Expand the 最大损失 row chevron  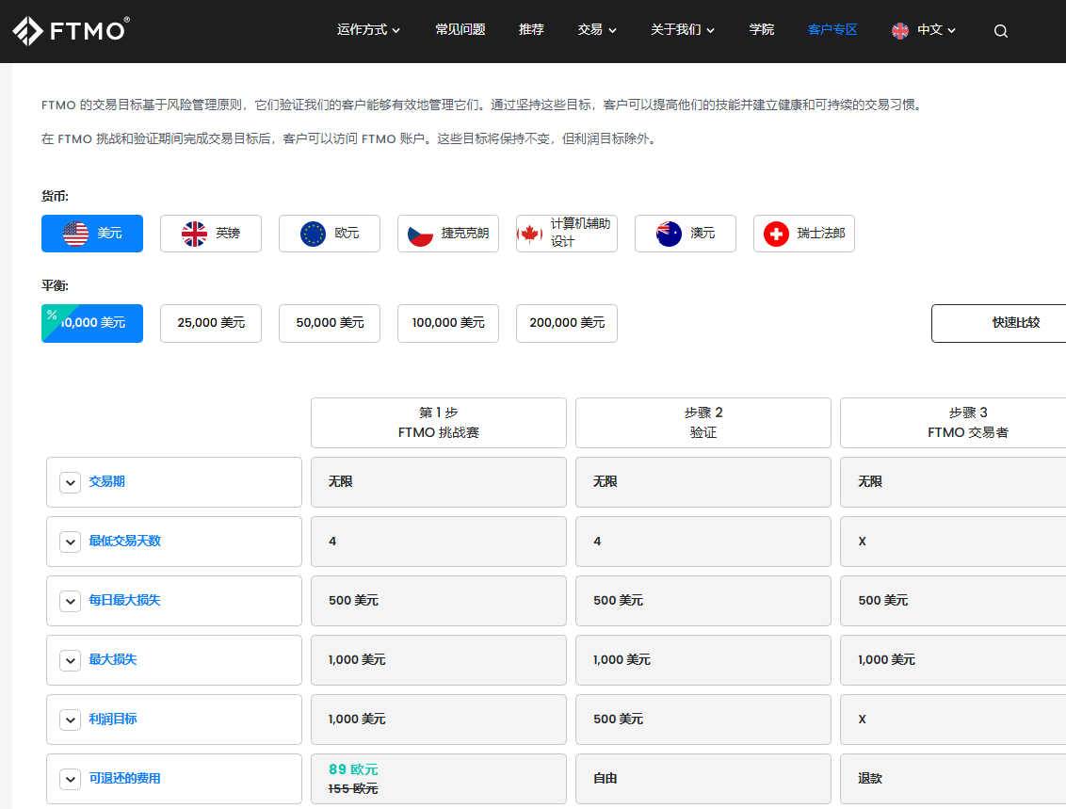[x=70, y=660]
